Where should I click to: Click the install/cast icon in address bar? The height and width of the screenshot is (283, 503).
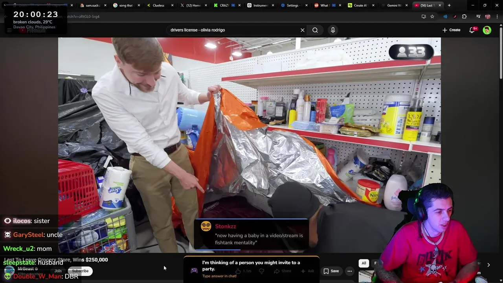pos(424,17)
